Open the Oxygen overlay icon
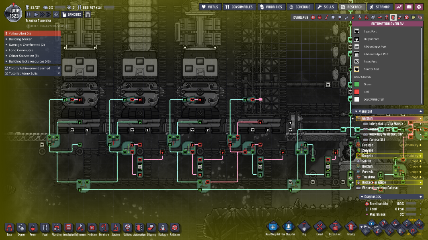The height and width of the screenshot is (240, 428). point(313,17)
